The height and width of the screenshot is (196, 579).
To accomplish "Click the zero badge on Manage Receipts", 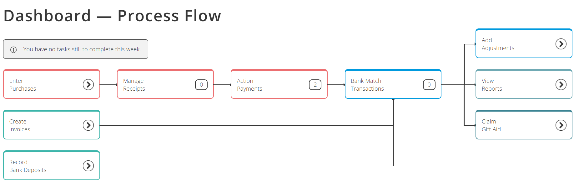I will click(201, 84).
